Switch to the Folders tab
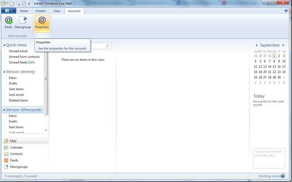 click(41, 11)
